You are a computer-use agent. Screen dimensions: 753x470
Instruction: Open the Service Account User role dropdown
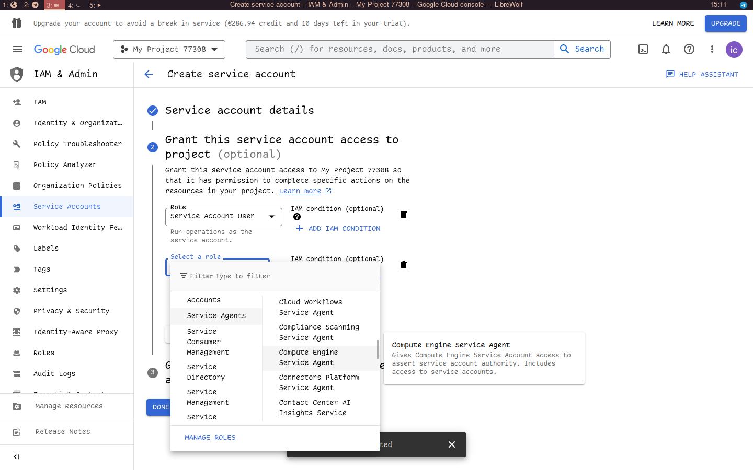click(x=223, y=216)
